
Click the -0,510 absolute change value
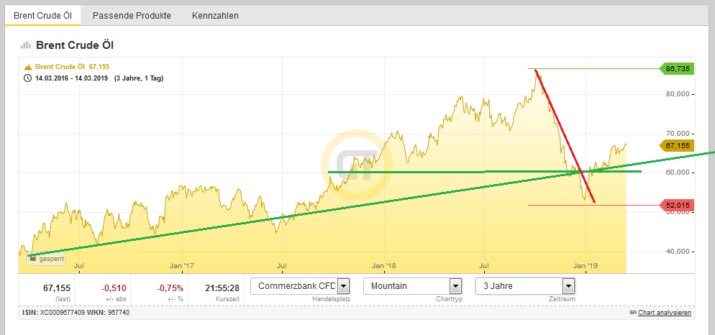[x=114, y=288]
